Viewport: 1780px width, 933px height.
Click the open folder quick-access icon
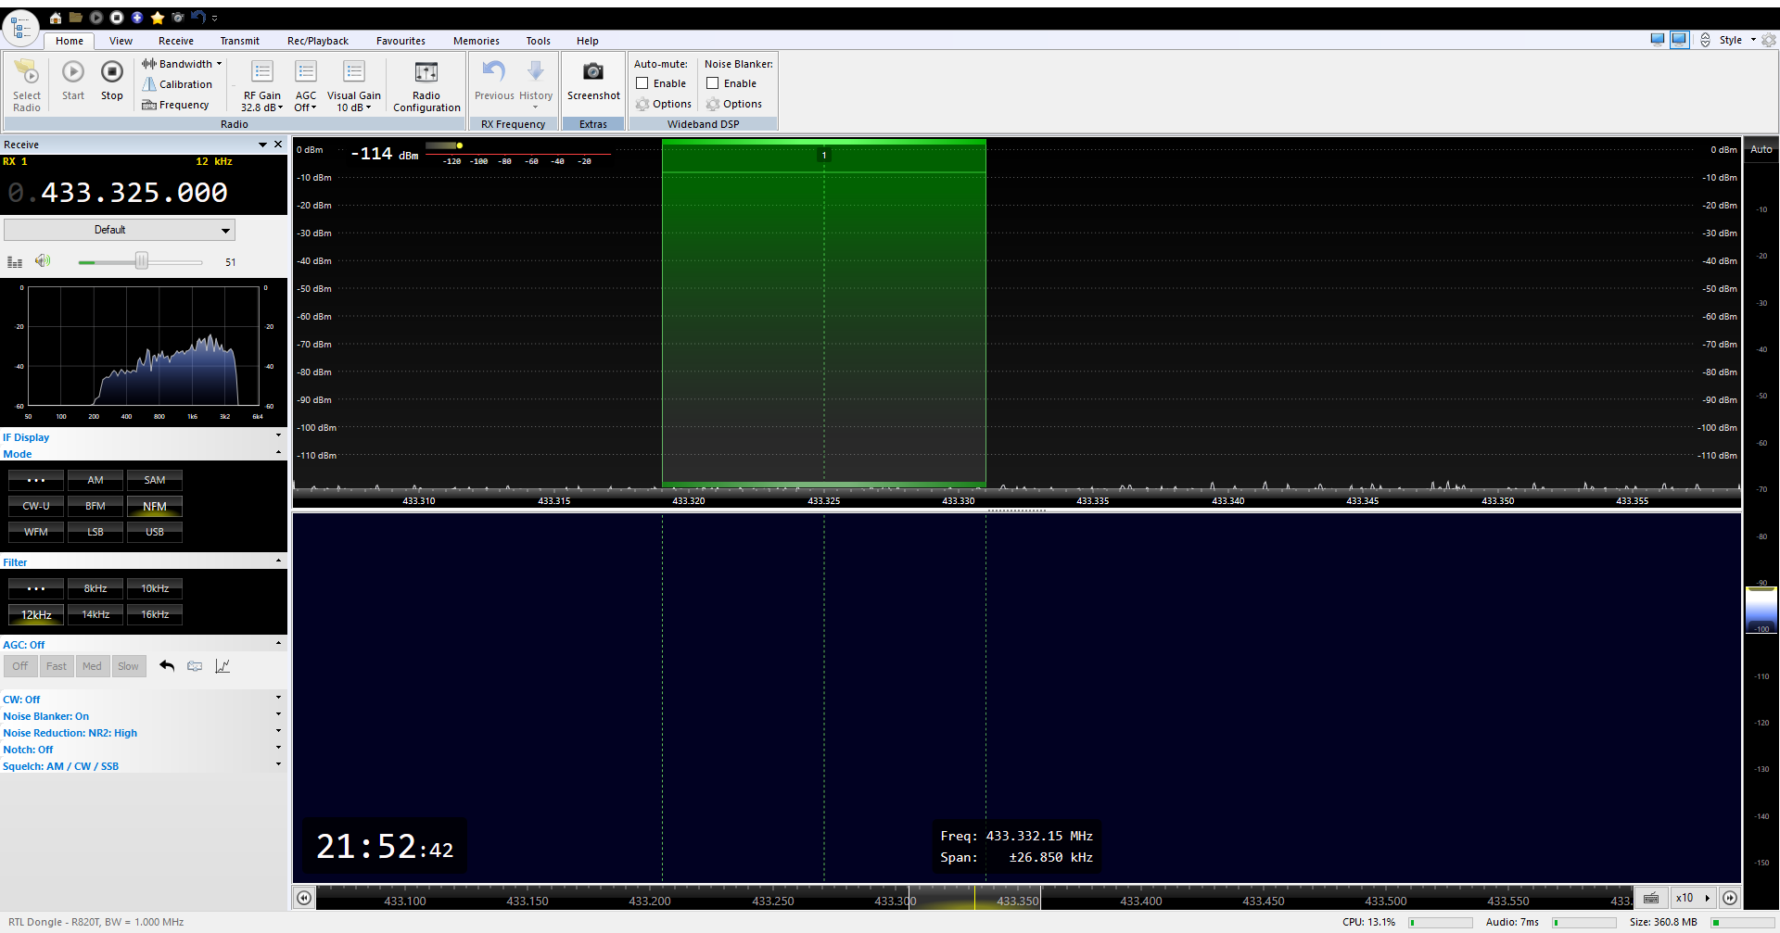click(x=76, y=18)
